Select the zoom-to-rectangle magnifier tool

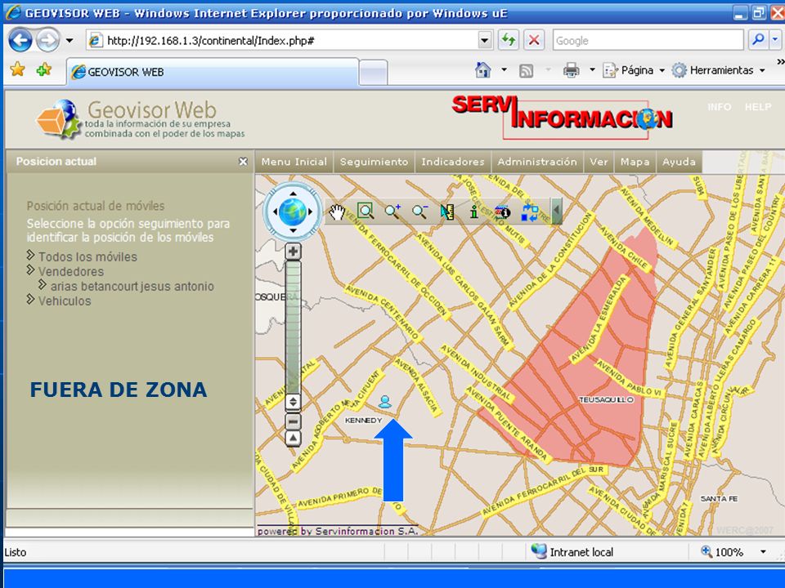click(366, 211)
